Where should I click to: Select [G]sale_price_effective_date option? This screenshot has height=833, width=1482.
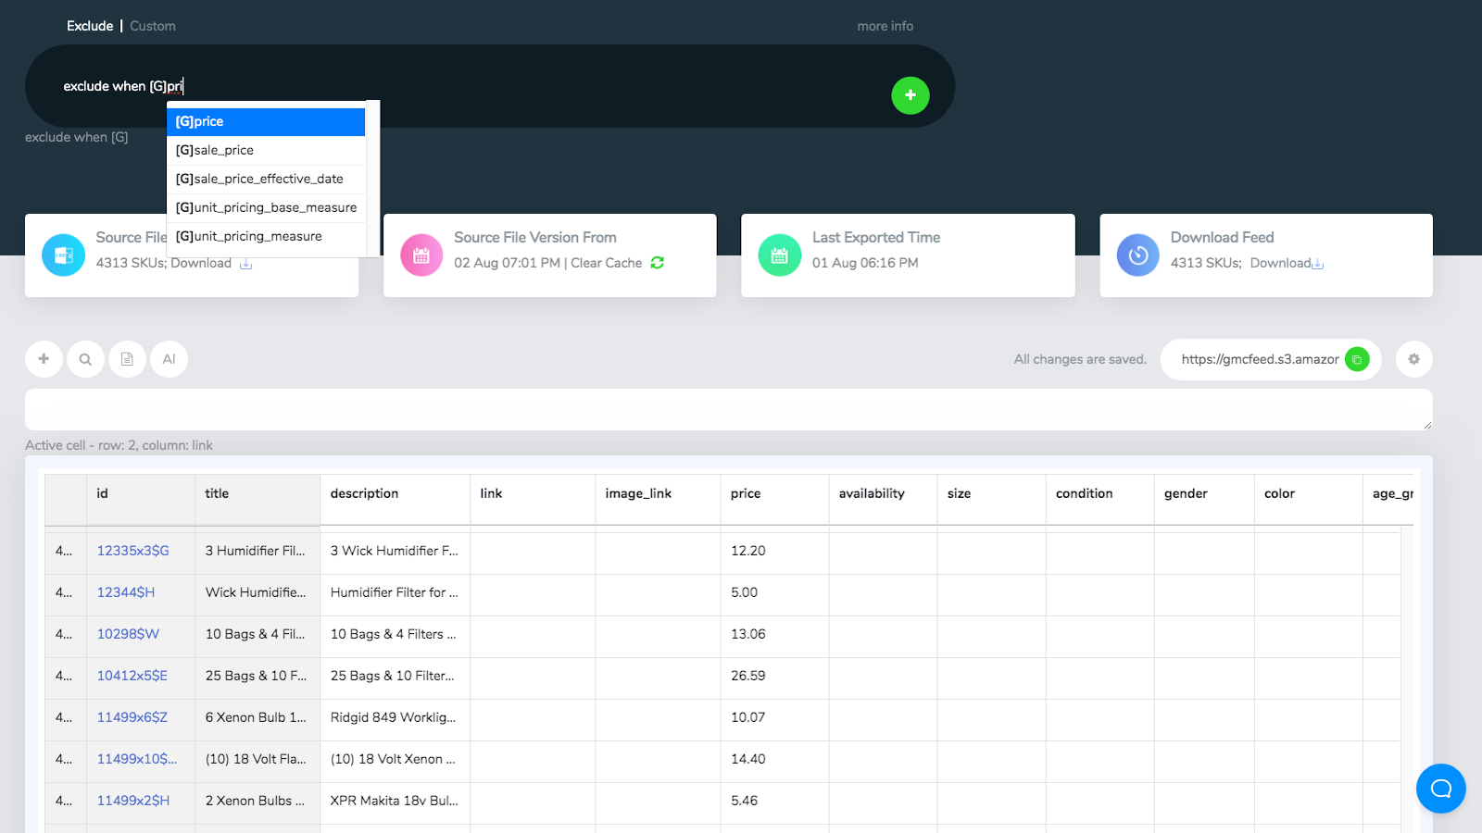click(x=266, y=179)
